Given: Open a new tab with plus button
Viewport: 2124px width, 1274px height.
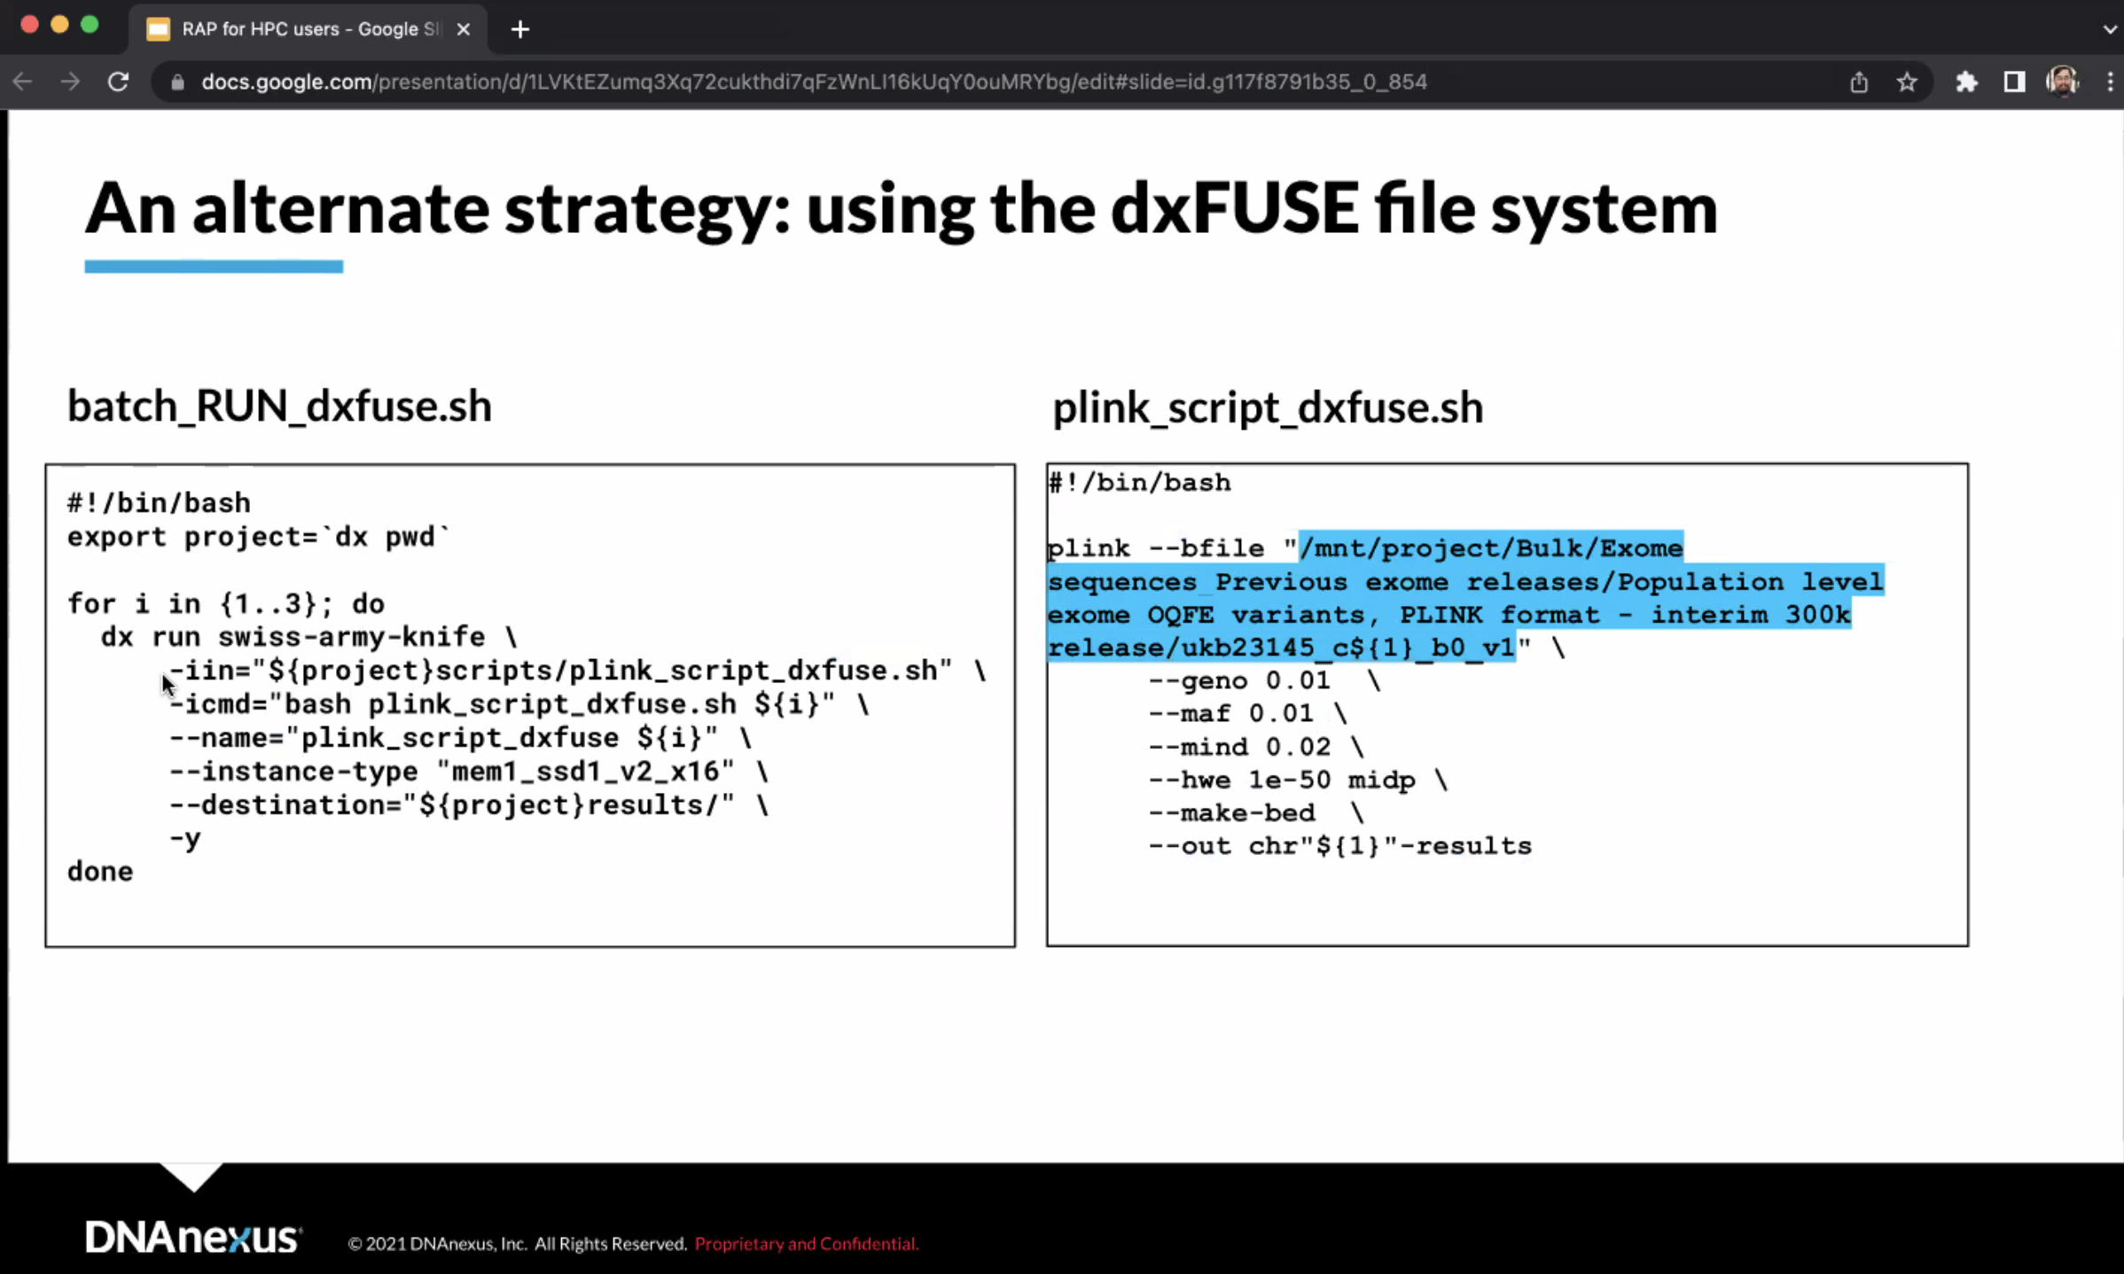Looking at the screenshot, I should coord(520,29).
